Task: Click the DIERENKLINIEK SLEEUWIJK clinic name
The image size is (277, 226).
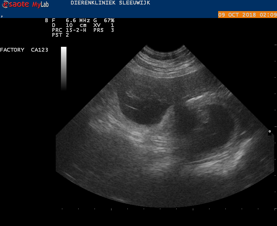Action: (110, 3)
